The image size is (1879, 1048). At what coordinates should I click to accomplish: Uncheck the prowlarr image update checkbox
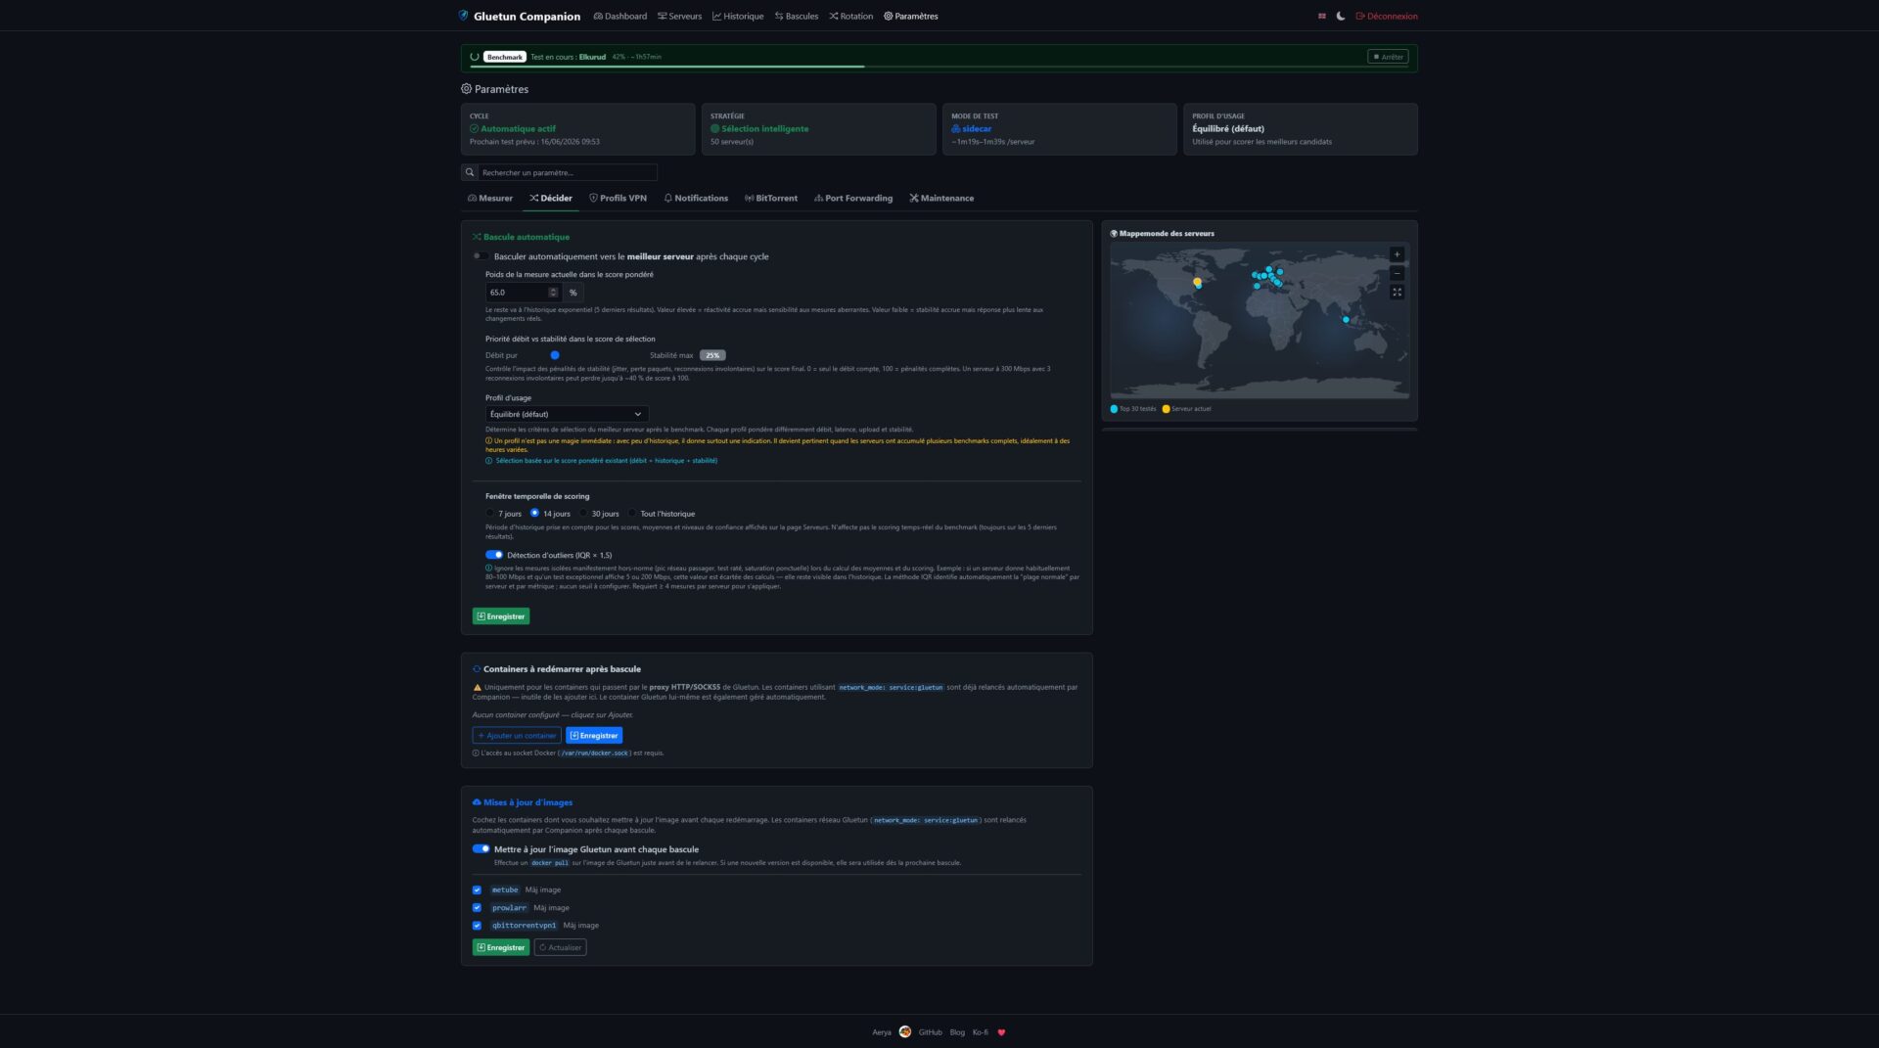tap(477, 908)
